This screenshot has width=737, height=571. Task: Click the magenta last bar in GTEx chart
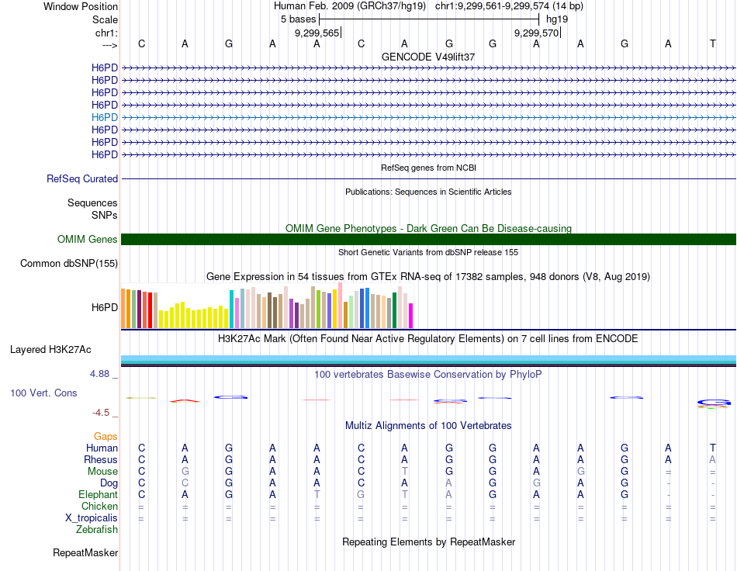pos(411,316)
